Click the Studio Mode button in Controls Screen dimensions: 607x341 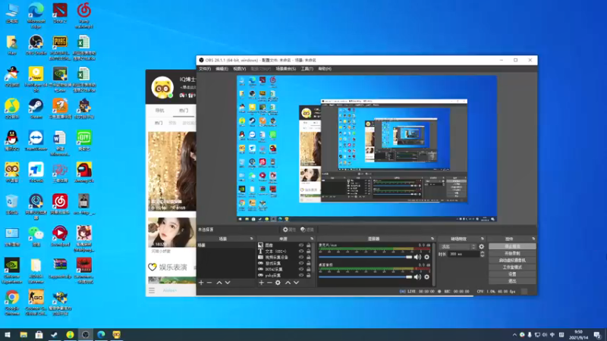click(512, 267)
